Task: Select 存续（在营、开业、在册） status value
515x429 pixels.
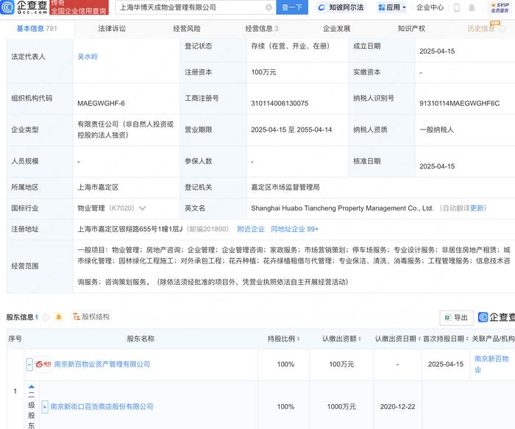Action: click(291, 46)
